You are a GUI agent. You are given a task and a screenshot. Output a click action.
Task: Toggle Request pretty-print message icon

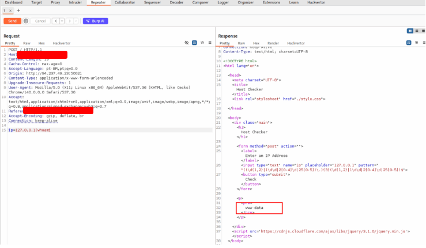tap(194, 43)
